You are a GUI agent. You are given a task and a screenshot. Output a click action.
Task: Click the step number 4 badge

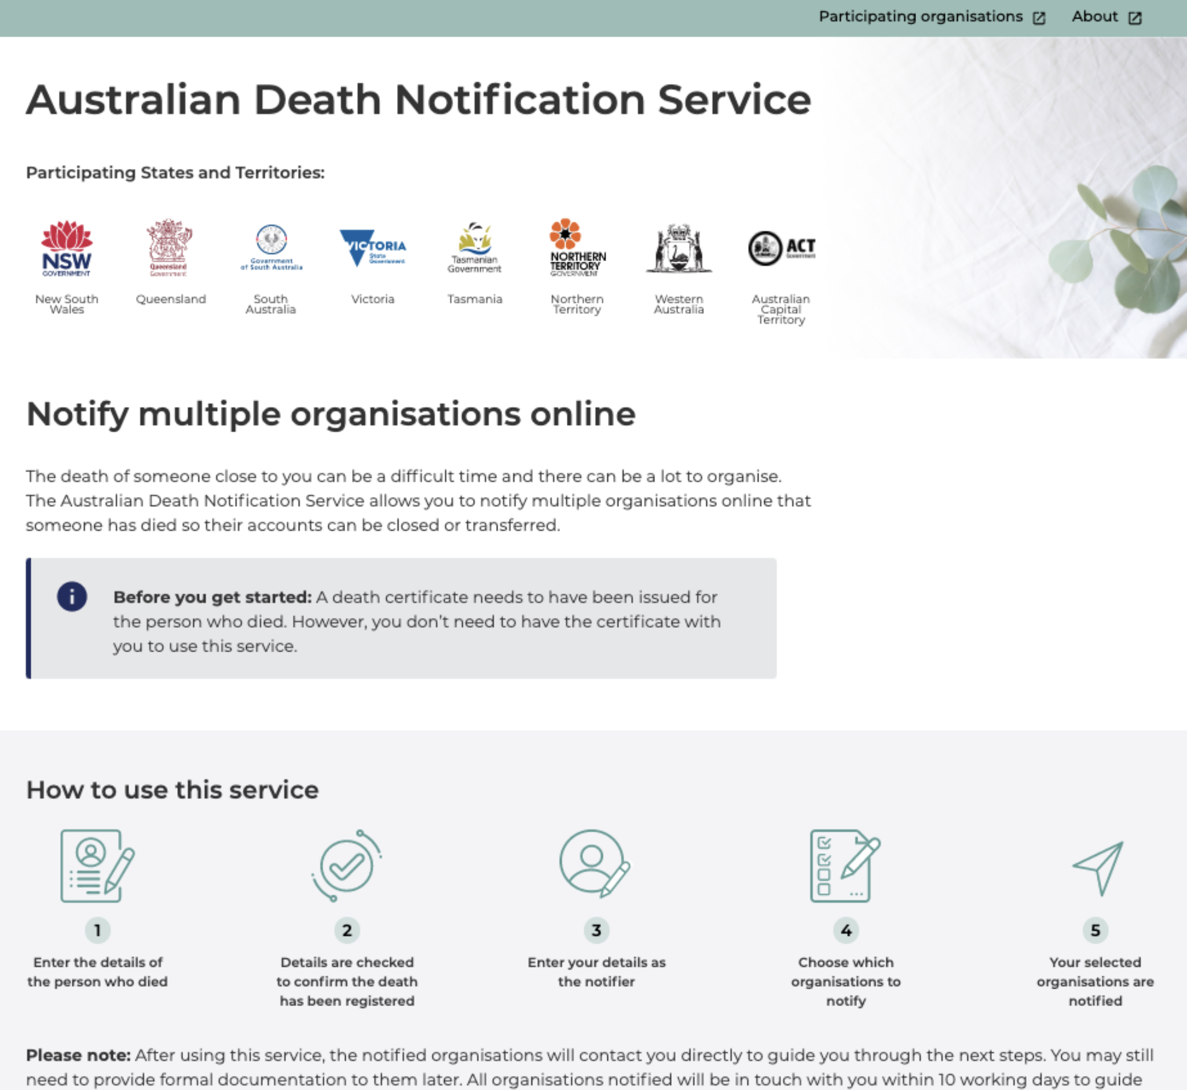[846, 930]
